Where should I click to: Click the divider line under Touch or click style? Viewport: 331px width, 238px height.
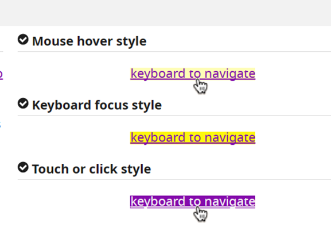pyautogui.click(x=174, y=179)
